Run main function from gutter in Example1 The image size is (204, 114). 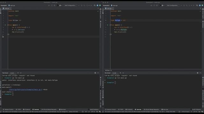(5, 25)
